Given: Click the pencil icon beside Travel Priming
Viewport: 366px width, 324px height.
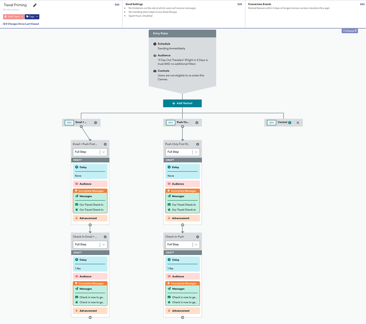Looking at the screenshot, I should click(35, 5).
